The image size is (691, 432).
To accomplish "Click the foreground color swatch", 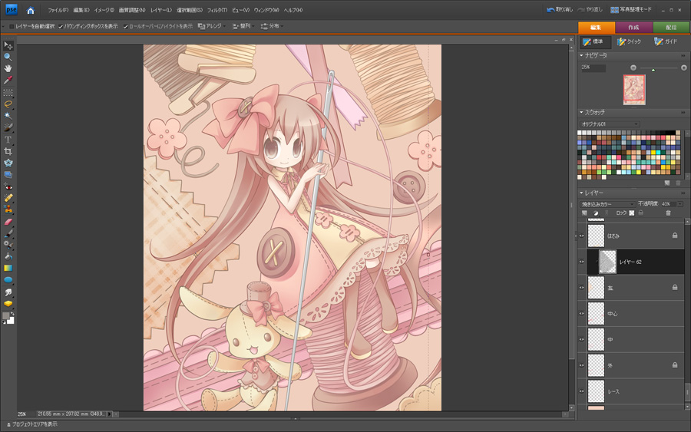I will 5,315.
